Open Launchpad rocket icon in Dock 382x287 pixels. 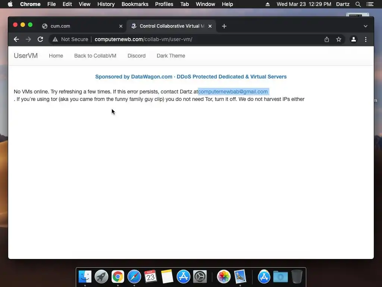101,277
